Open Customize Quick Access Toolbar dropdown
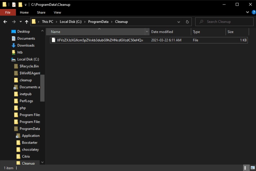 [x=26, y=5]
